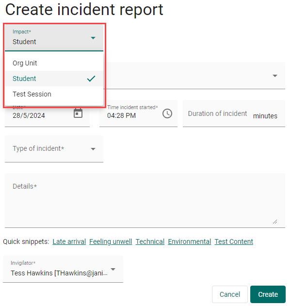This screenshot has height=306, width=291.
Task: Open the calendar date picker icon
Action: [78, 113]
